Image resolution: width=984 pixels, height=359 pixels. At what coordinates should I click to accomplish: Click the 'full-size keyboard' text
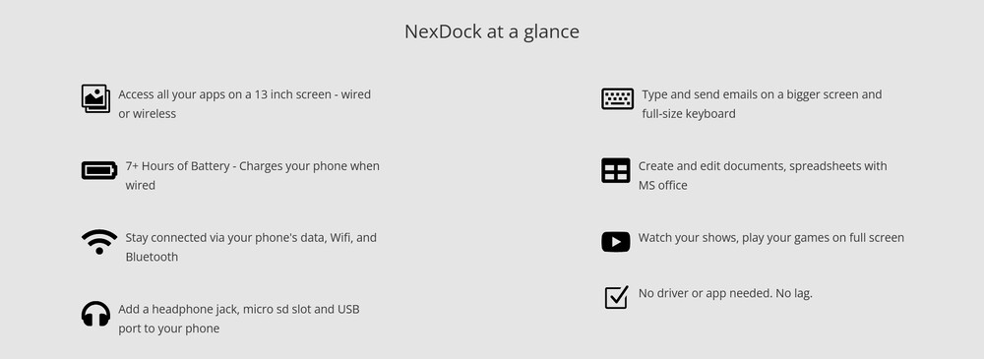pos(689,113)
